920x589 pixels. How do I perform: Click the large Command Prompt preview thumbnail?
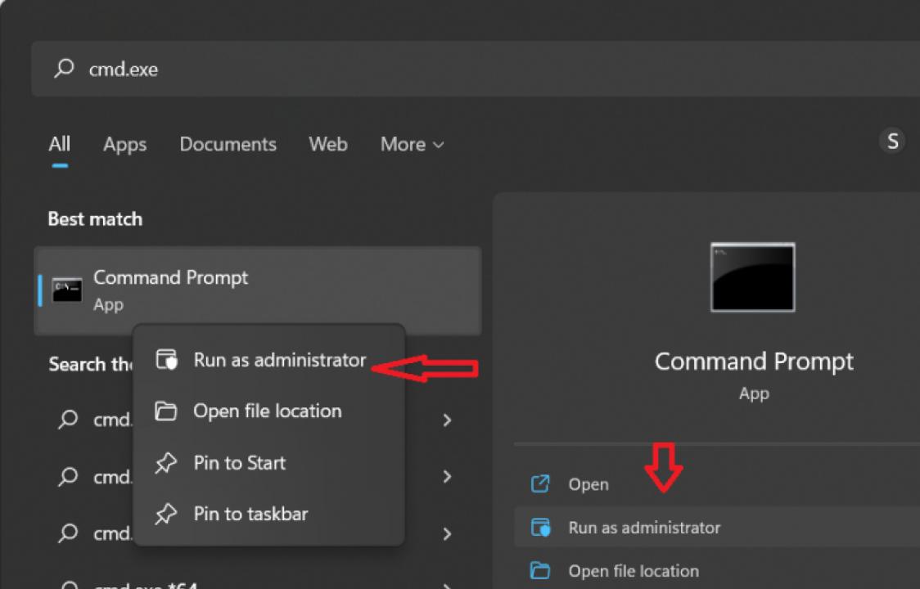tap(752, 277)
